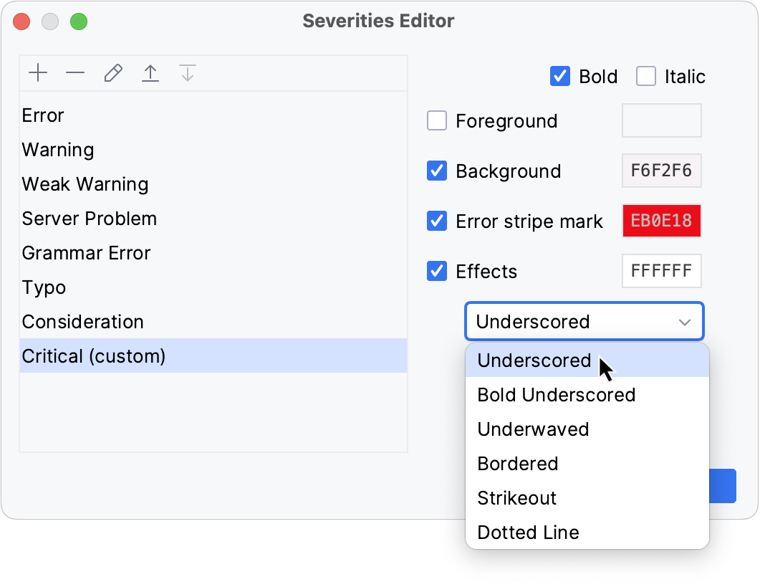
Task: Enable the Italic checkbox
Action: coord(646,76)
